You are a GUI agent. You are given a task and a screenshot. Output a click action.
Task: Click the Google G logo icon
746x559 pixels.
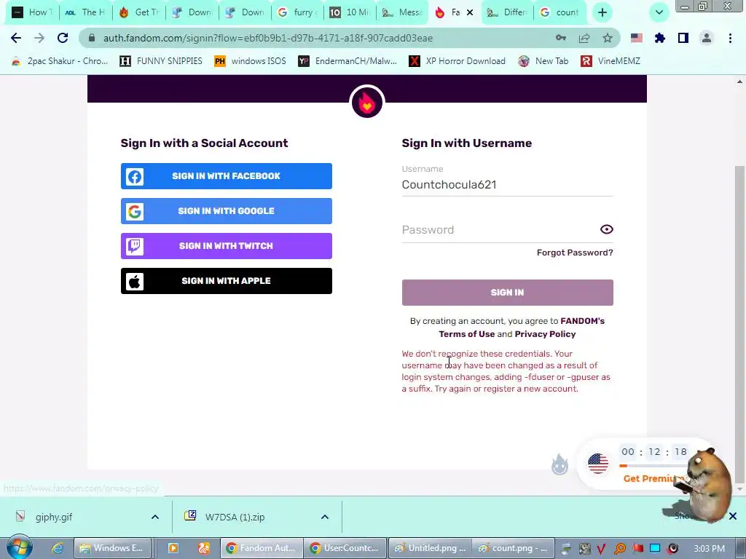135,211
